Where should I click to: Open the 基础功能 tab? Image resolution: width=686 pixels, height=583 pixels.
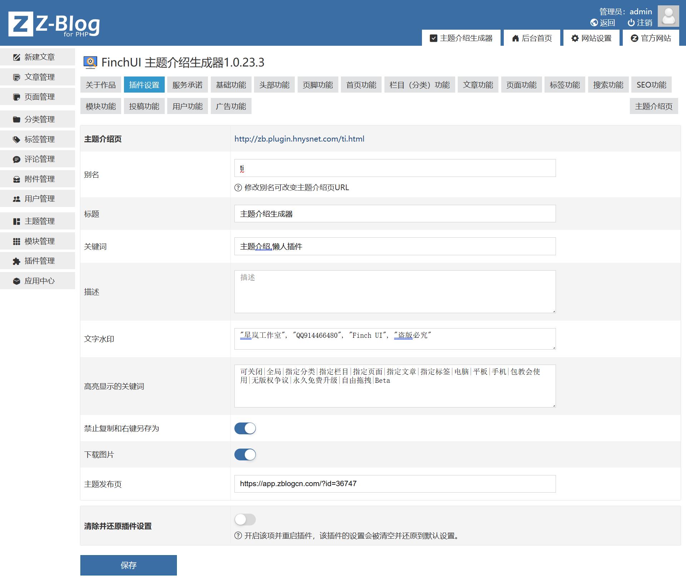tap(231, 85)
